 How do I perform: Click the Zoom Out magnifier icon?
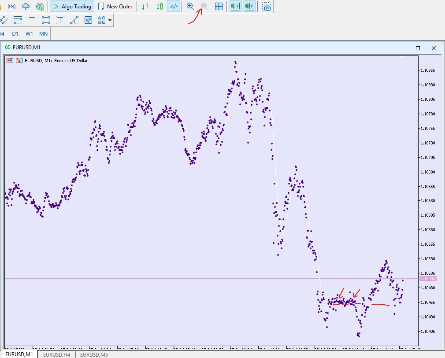204,7
